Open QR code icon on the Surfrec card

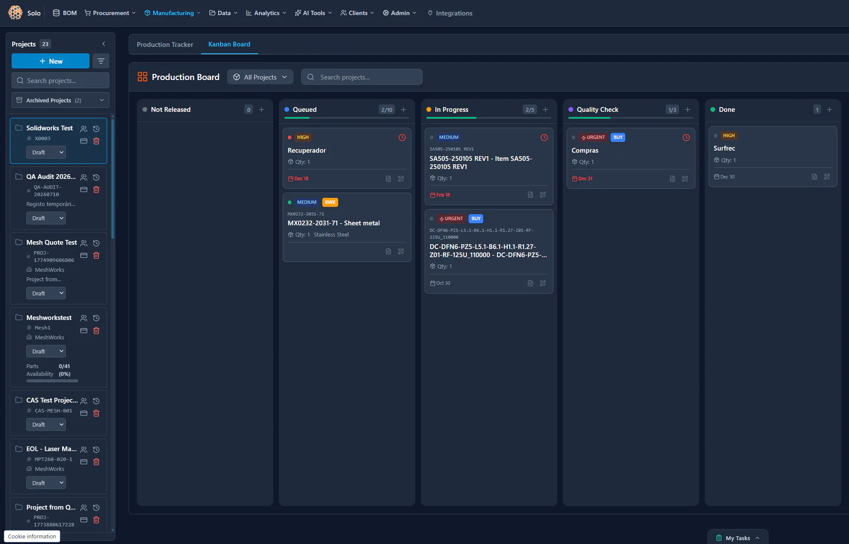pos(827,177)
